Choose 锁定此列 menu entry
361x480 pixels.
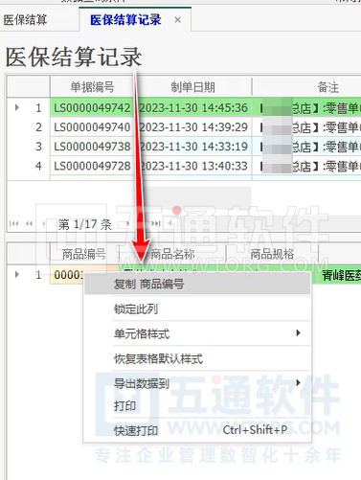pos(197,309)
